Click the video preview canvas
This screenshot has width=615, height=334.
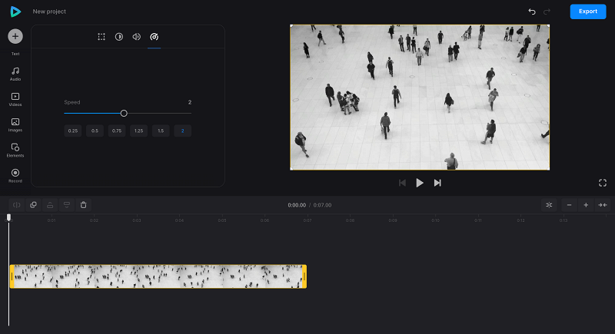(420, 97)
